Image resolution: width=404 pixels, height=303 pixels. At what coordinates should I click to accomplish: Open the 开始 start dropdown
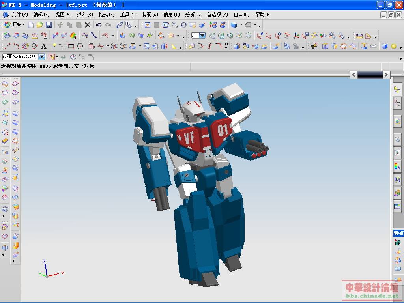click(x=15, y=25)
